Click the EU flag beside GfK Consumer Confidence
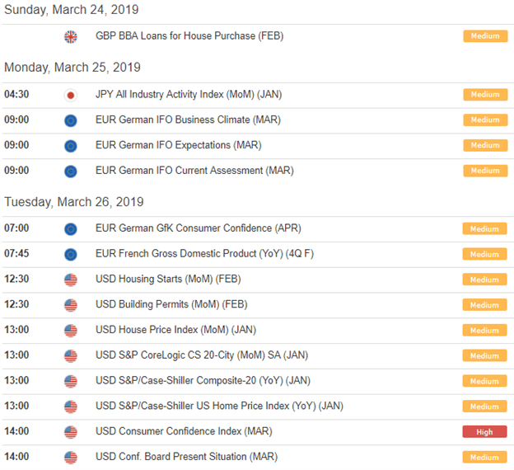This screenshot has width=514, height=470. coord(71,228)
